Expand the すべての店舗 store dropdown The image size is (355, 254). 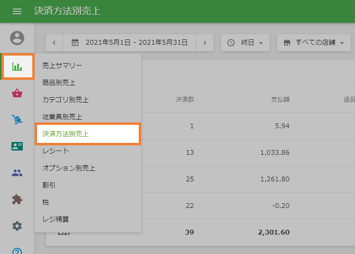pos(314,43)
